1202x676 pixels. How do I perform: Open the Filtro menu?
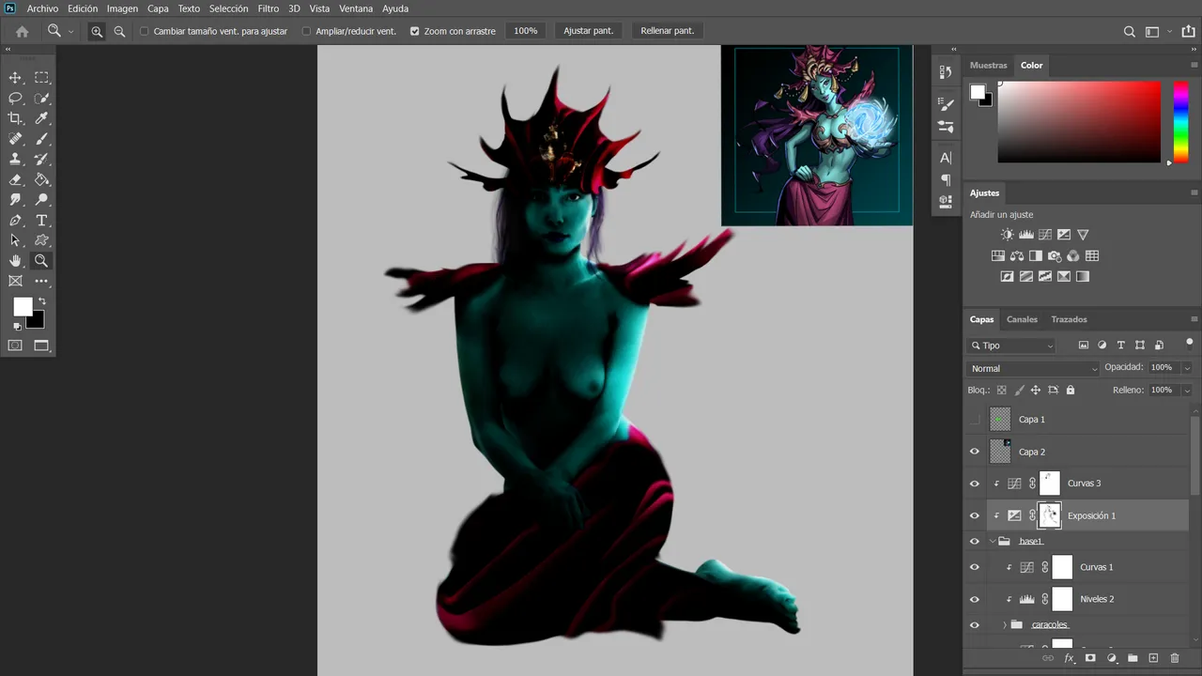coord(269,8)
